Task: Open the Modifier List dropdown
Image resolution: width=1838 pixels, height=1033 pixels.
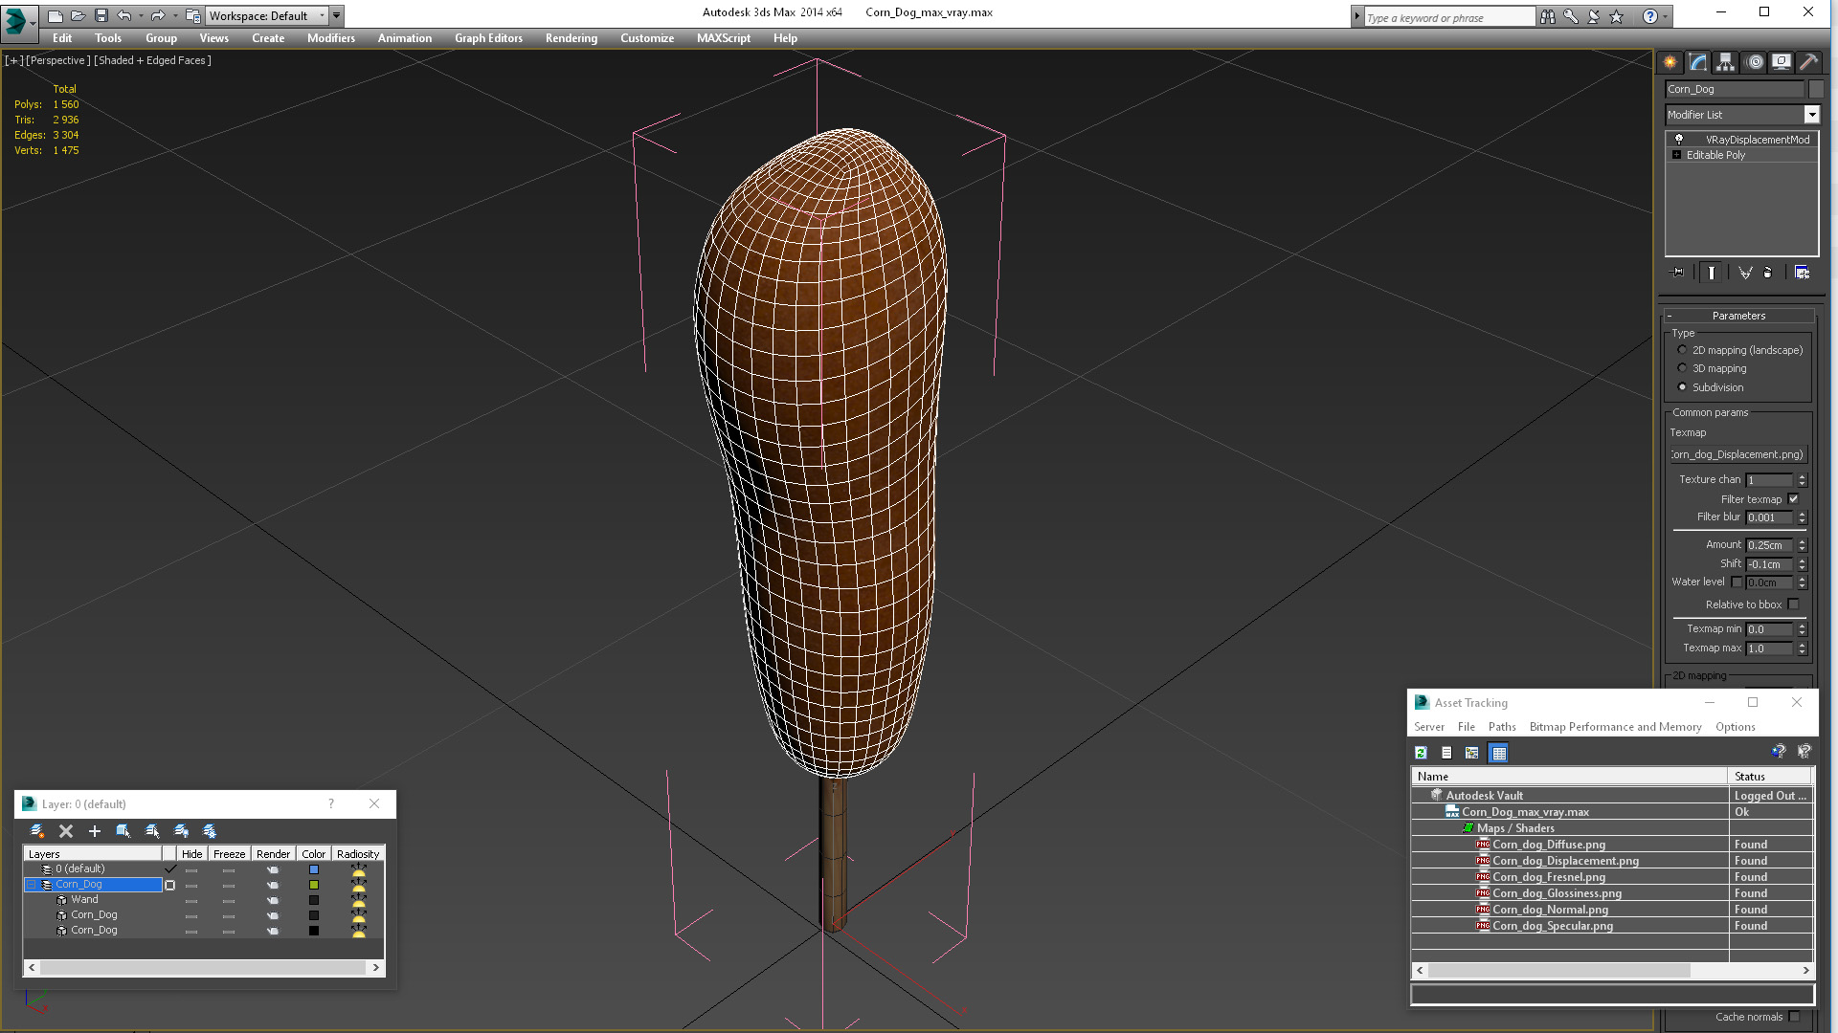Action: pos(1811,115)
